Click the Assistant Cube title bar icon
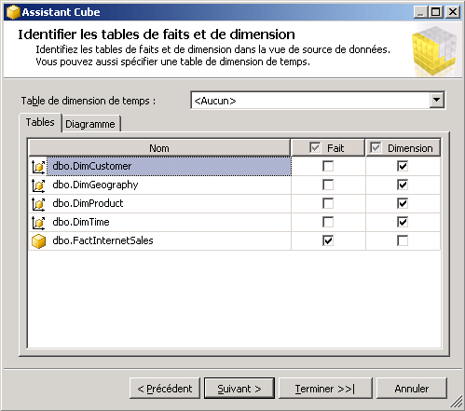 [x=13, y=12]
